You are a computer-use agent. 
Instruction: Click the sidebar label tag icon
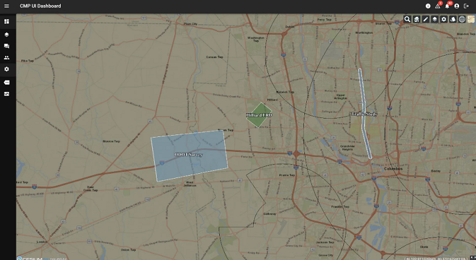coord(7,82)
